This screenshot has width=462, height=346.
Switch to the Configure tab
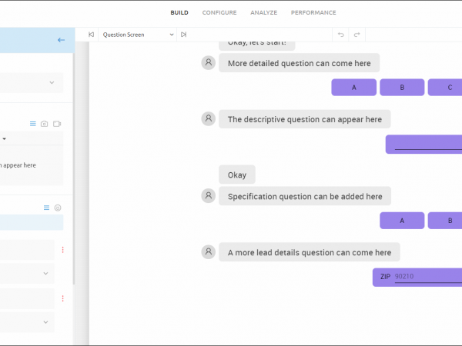(219, 12)
